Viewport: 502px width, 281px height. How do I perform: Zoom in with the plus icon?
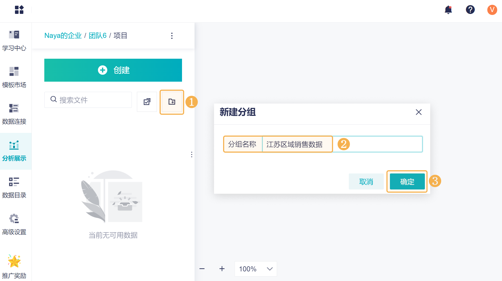(x=222, y=269)
